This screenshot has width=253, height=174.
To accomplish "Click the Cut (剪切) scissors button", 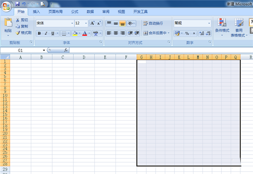I will (x=22, y=20).
